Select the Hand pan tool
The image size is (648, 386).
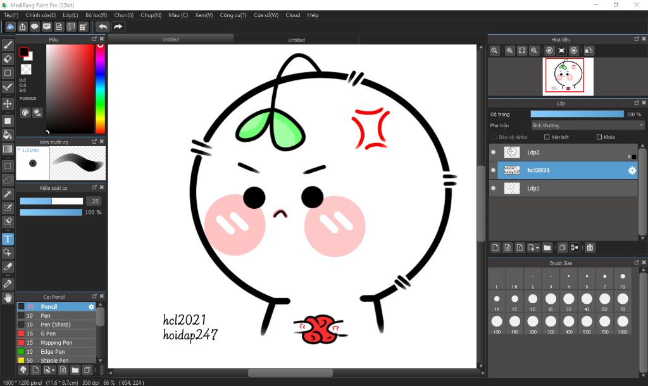tap(8, 297)
